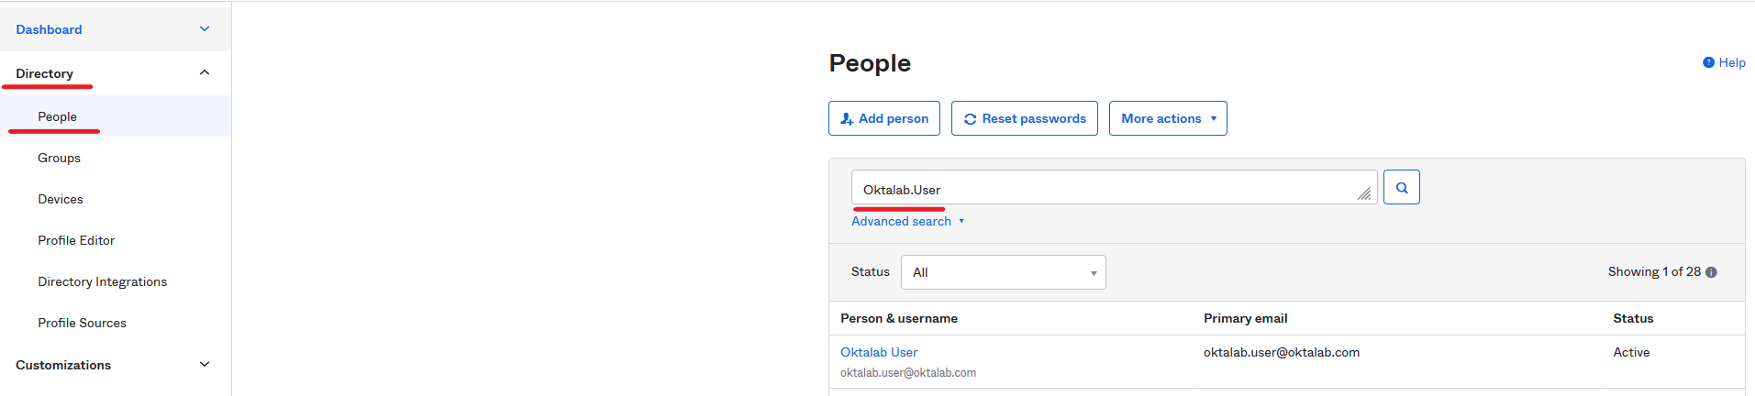Click the resize grip in search box
The image size is (1755, 396).
[x=1365, y=193]
